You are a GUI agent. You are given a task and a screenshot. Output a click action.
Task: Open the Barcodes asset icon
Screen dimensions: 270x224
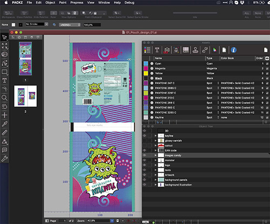(x=186, y=50)
